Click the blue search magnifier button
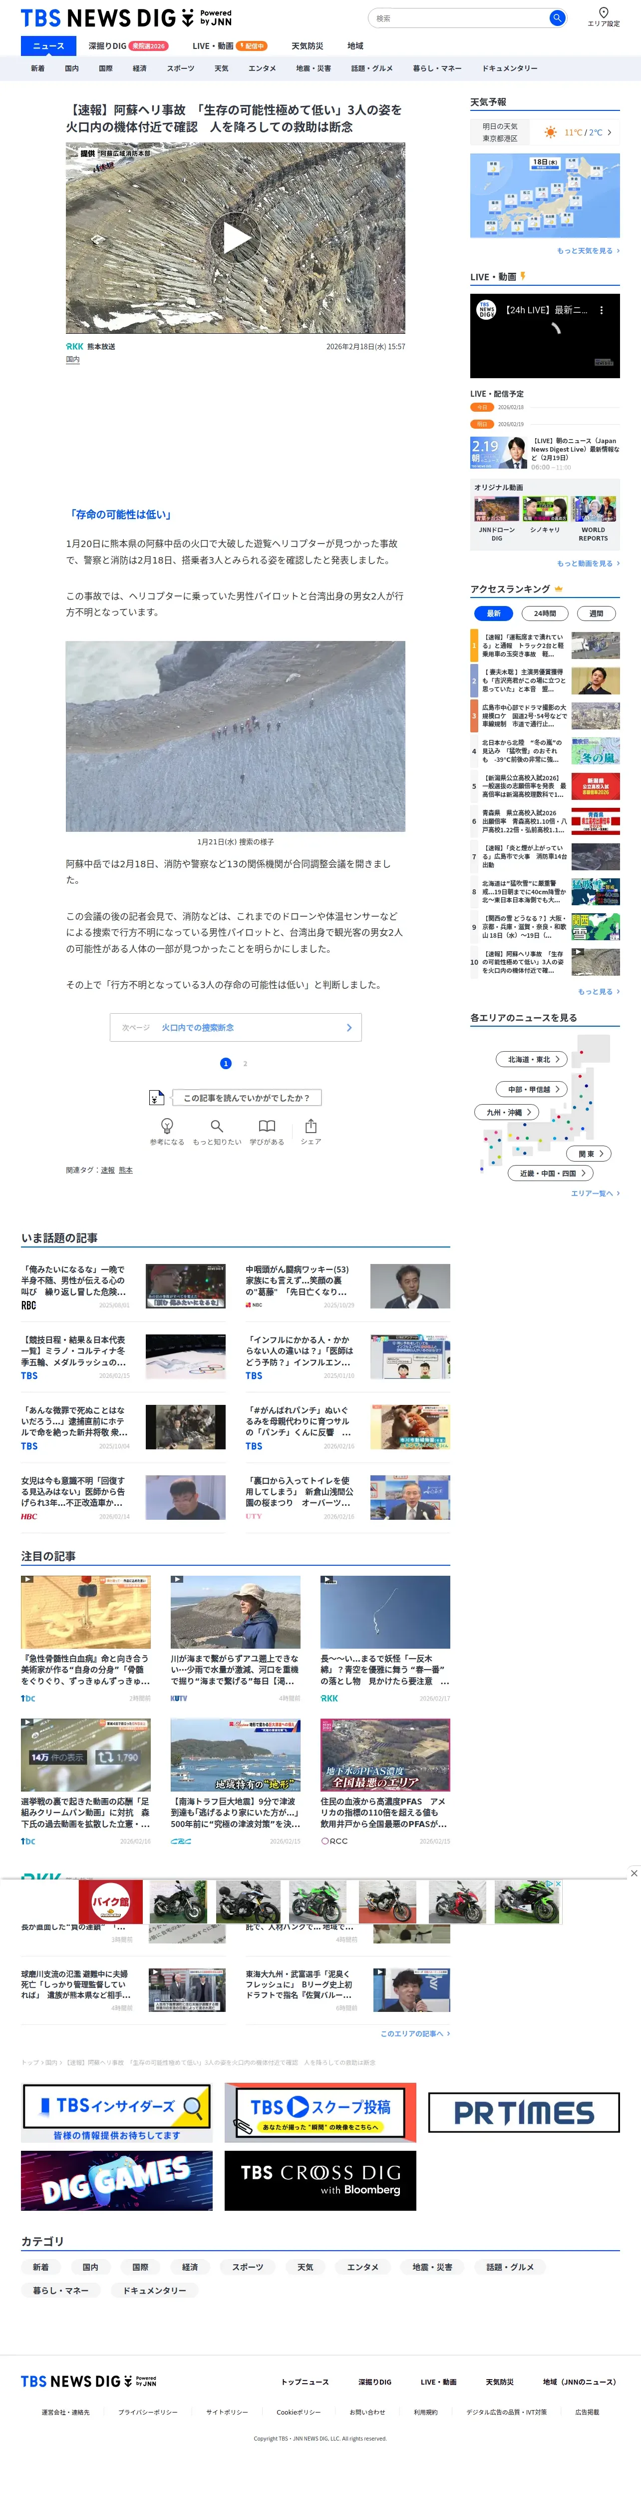 coord(557,17)
